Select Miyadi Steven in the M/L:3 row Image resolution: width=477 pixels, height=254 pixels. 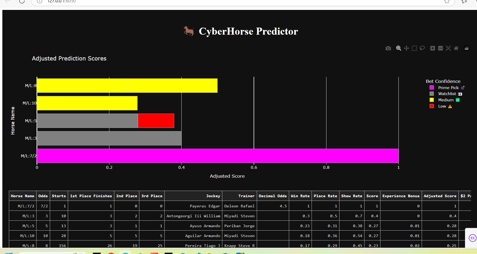[240, 216]
